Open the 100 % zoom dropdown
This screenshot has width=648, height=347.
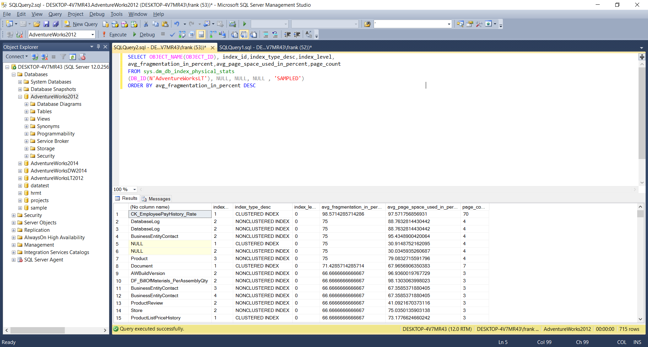click(134, 189)
